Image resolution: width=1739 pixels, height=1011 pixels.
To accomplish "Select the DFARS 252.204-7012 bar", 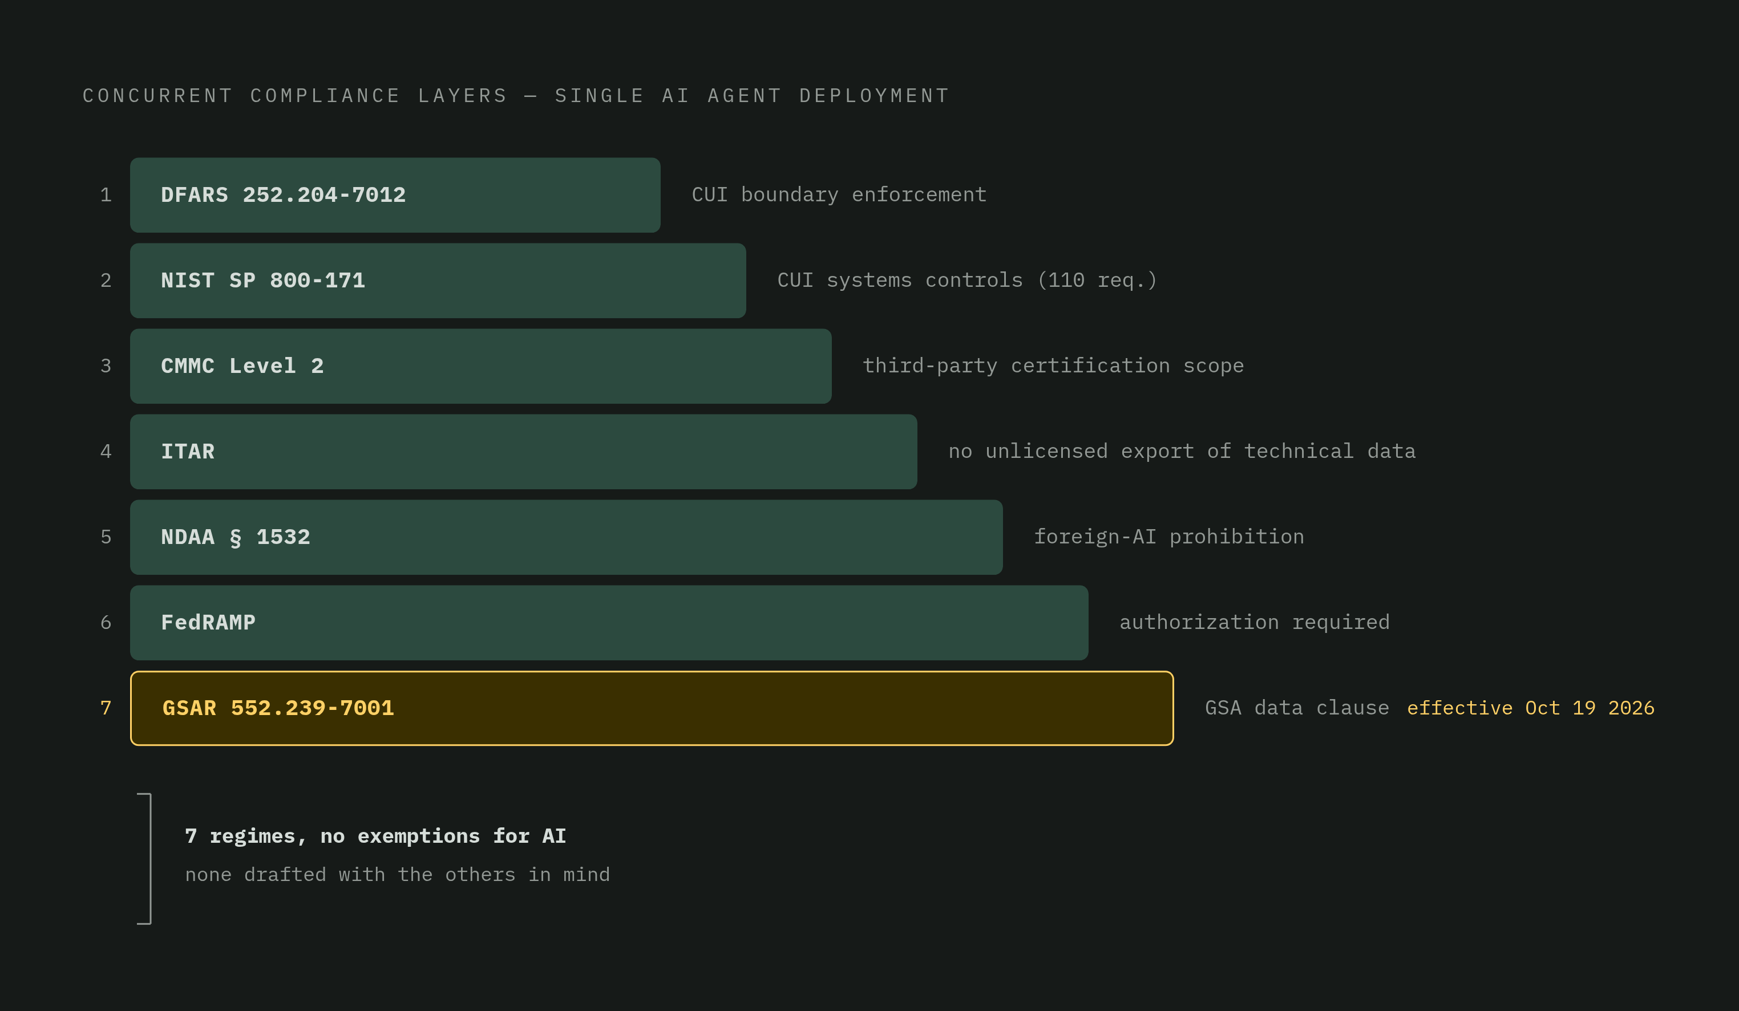I will click(x=395, y=195).
